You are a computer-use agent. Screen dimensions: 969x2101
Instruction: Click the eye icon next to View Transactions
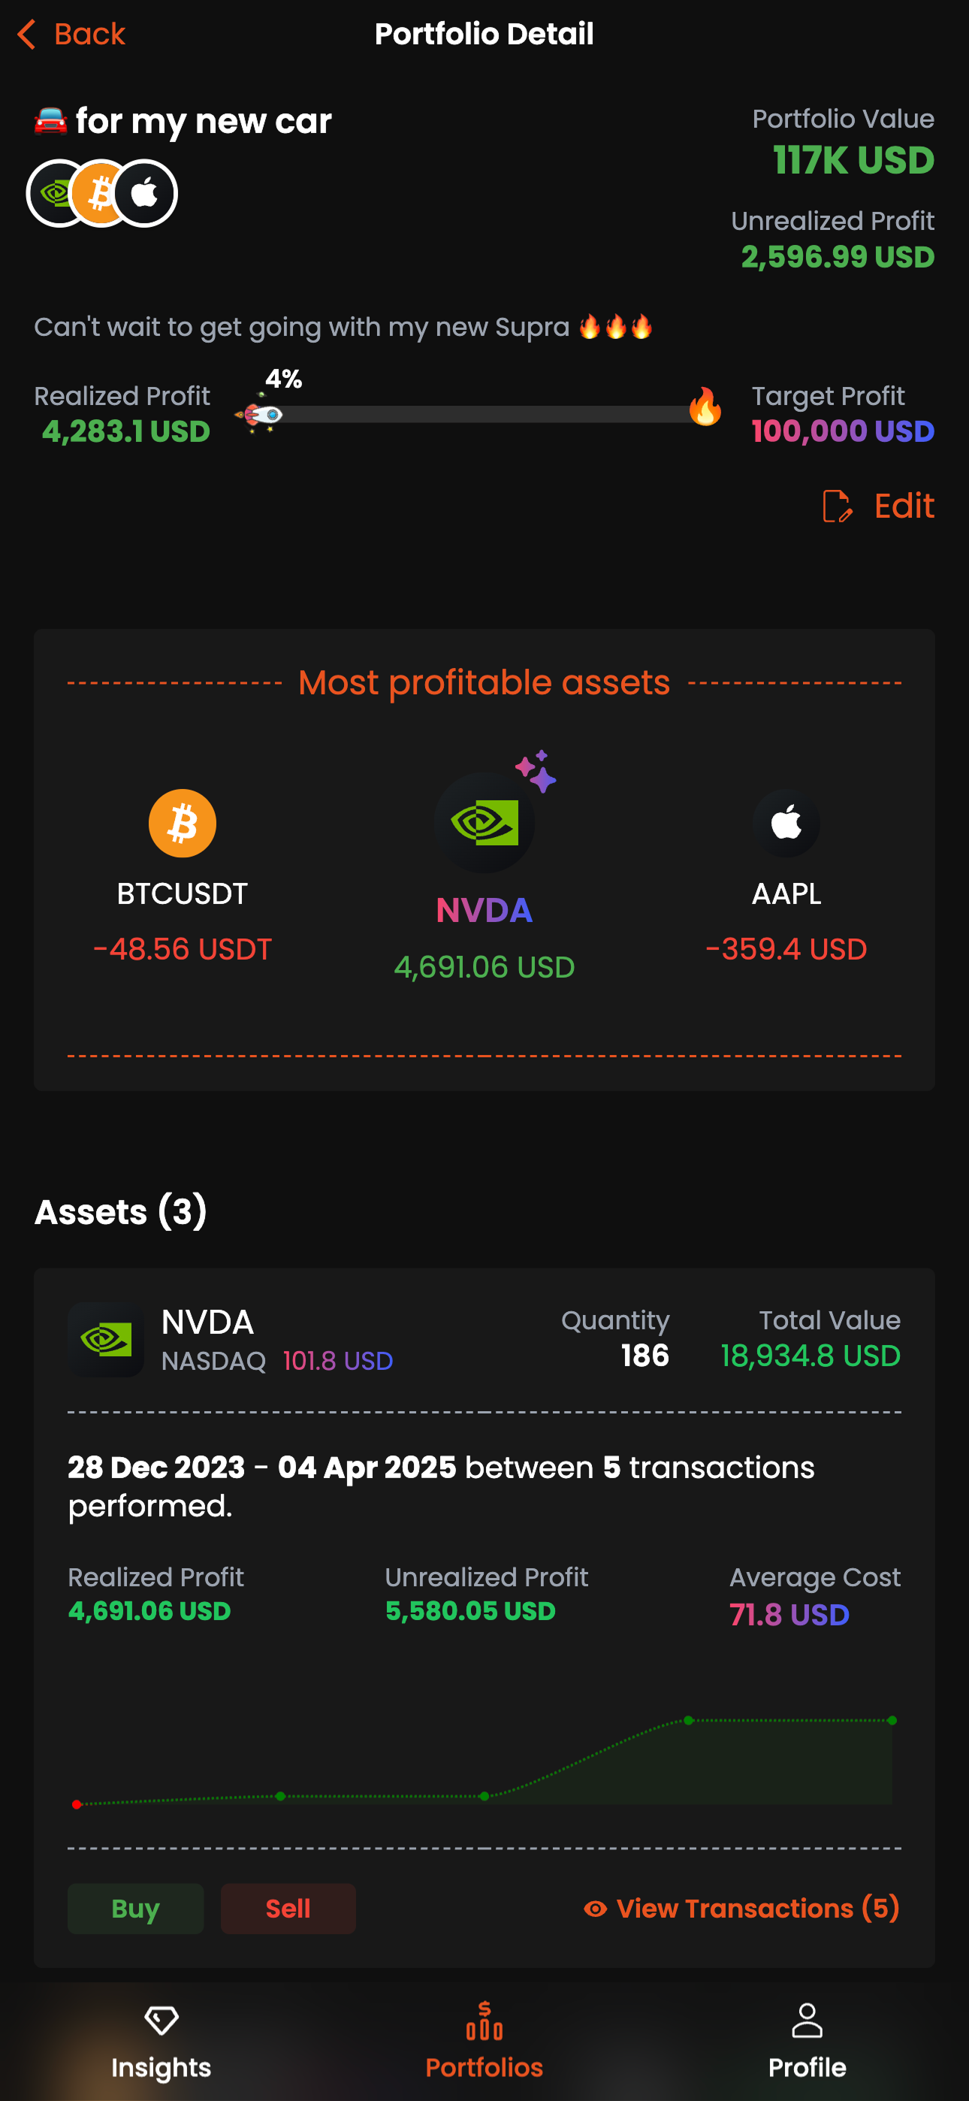(595, 1909)
